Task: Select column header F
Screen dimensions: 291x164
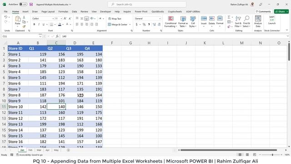Action: pos(112,43)
